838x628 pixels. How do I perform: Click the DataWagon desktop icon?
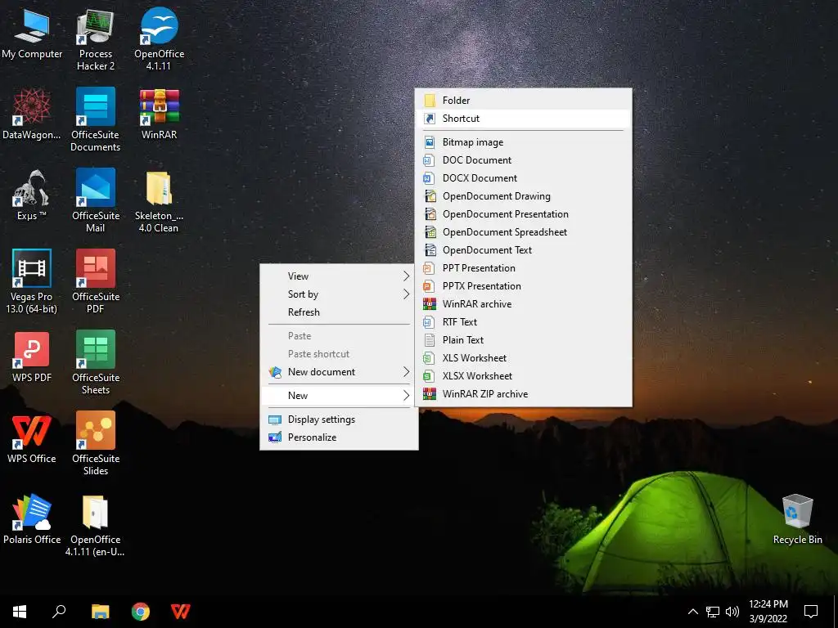32,114
